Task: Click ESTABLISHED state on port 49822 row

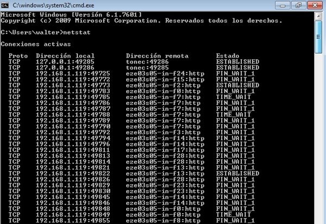Action: click(237, 173)
